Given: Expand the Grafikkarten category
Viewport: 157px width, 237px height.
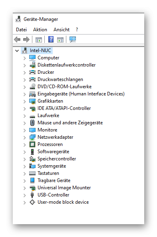Looking at the screenshot, I should 25,101.
